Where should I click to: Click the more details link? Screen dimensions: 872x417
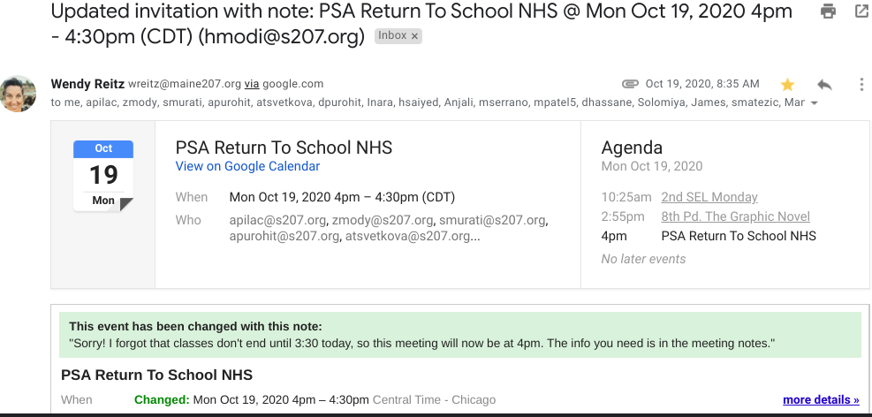(x=821, y=400)
